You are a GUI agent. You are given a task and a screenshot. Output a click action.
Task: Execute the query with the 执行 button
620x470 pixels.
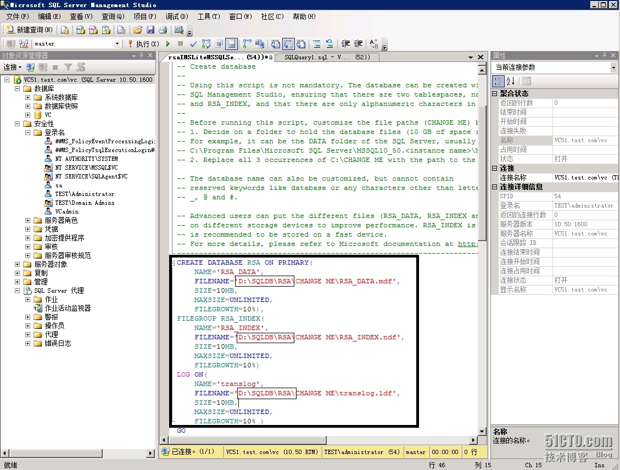[143, 44]
